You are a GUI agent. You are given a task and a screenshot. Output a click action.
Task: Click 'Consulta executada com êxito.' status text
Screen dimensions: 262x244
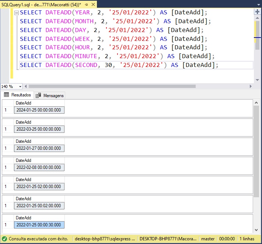click(x=38, y=239)
